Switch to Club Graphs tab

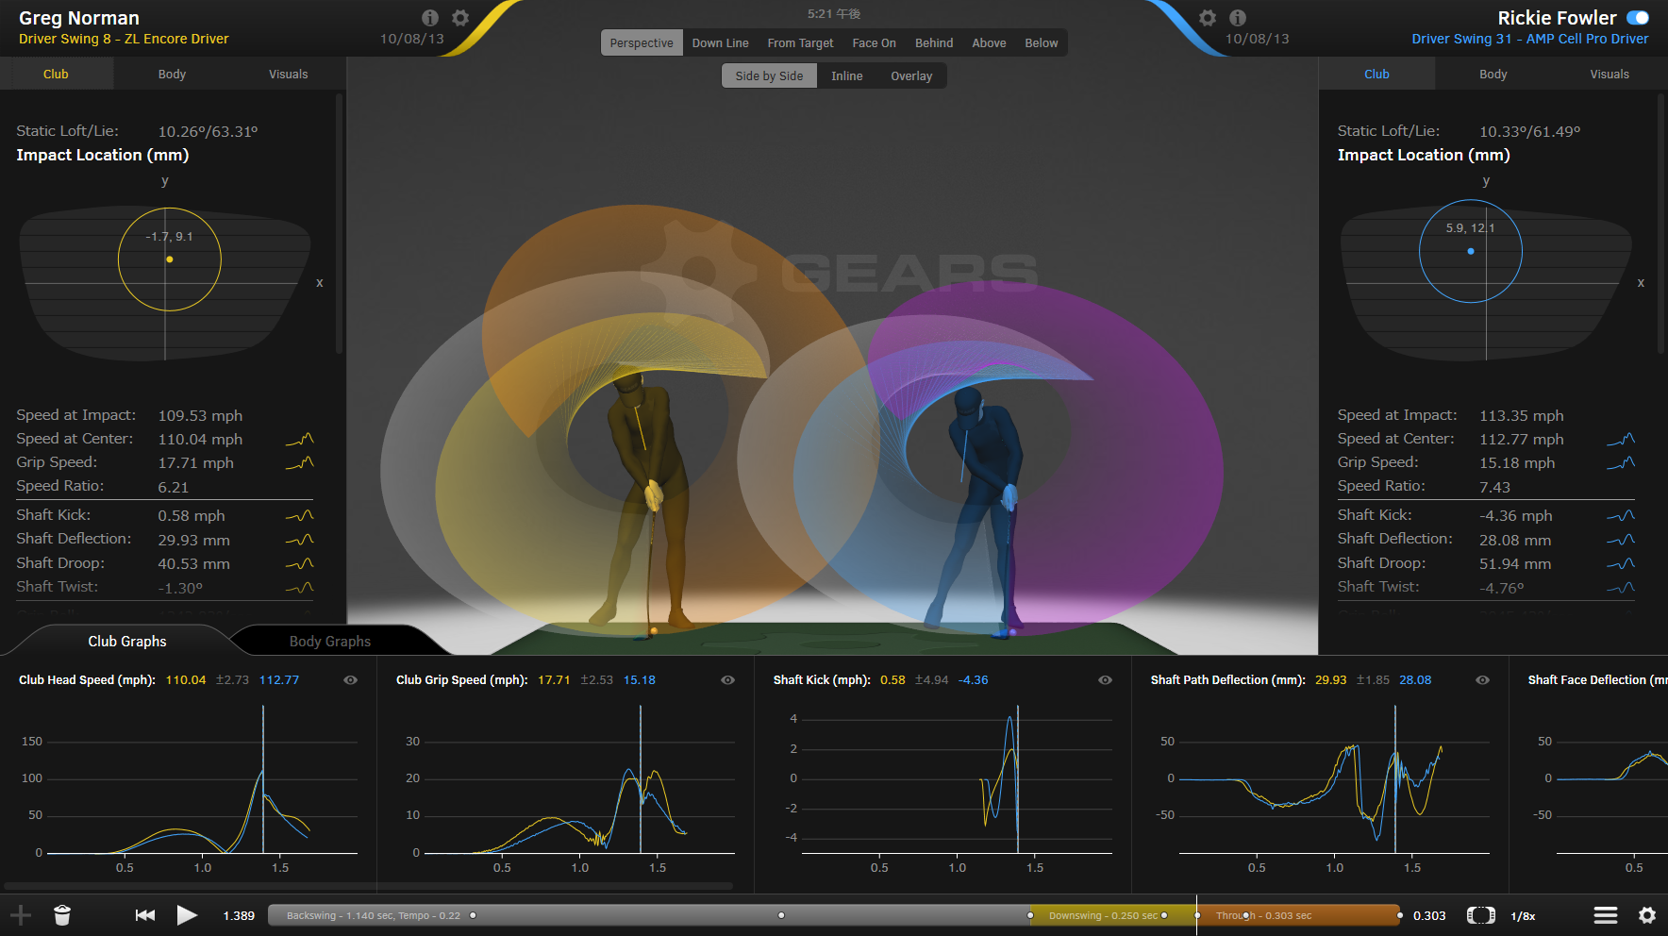[127, 642]
